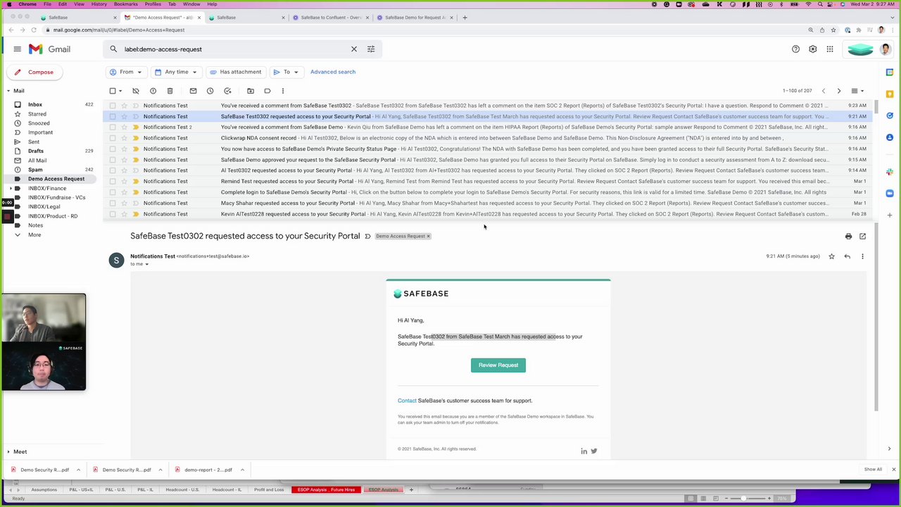The image size is (901, 507).
Task: Go to older page arrow
Action: point(839,91)
